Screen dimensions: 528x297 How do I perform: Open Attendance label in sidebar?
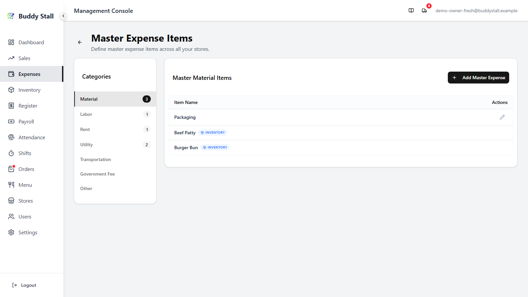[x=32, y=137]
